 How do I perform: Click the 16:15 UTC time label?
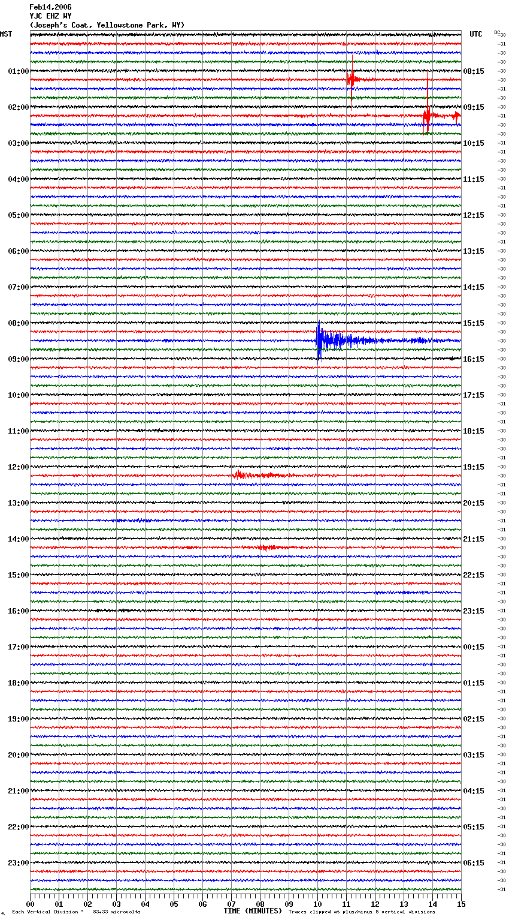point(474,359)
